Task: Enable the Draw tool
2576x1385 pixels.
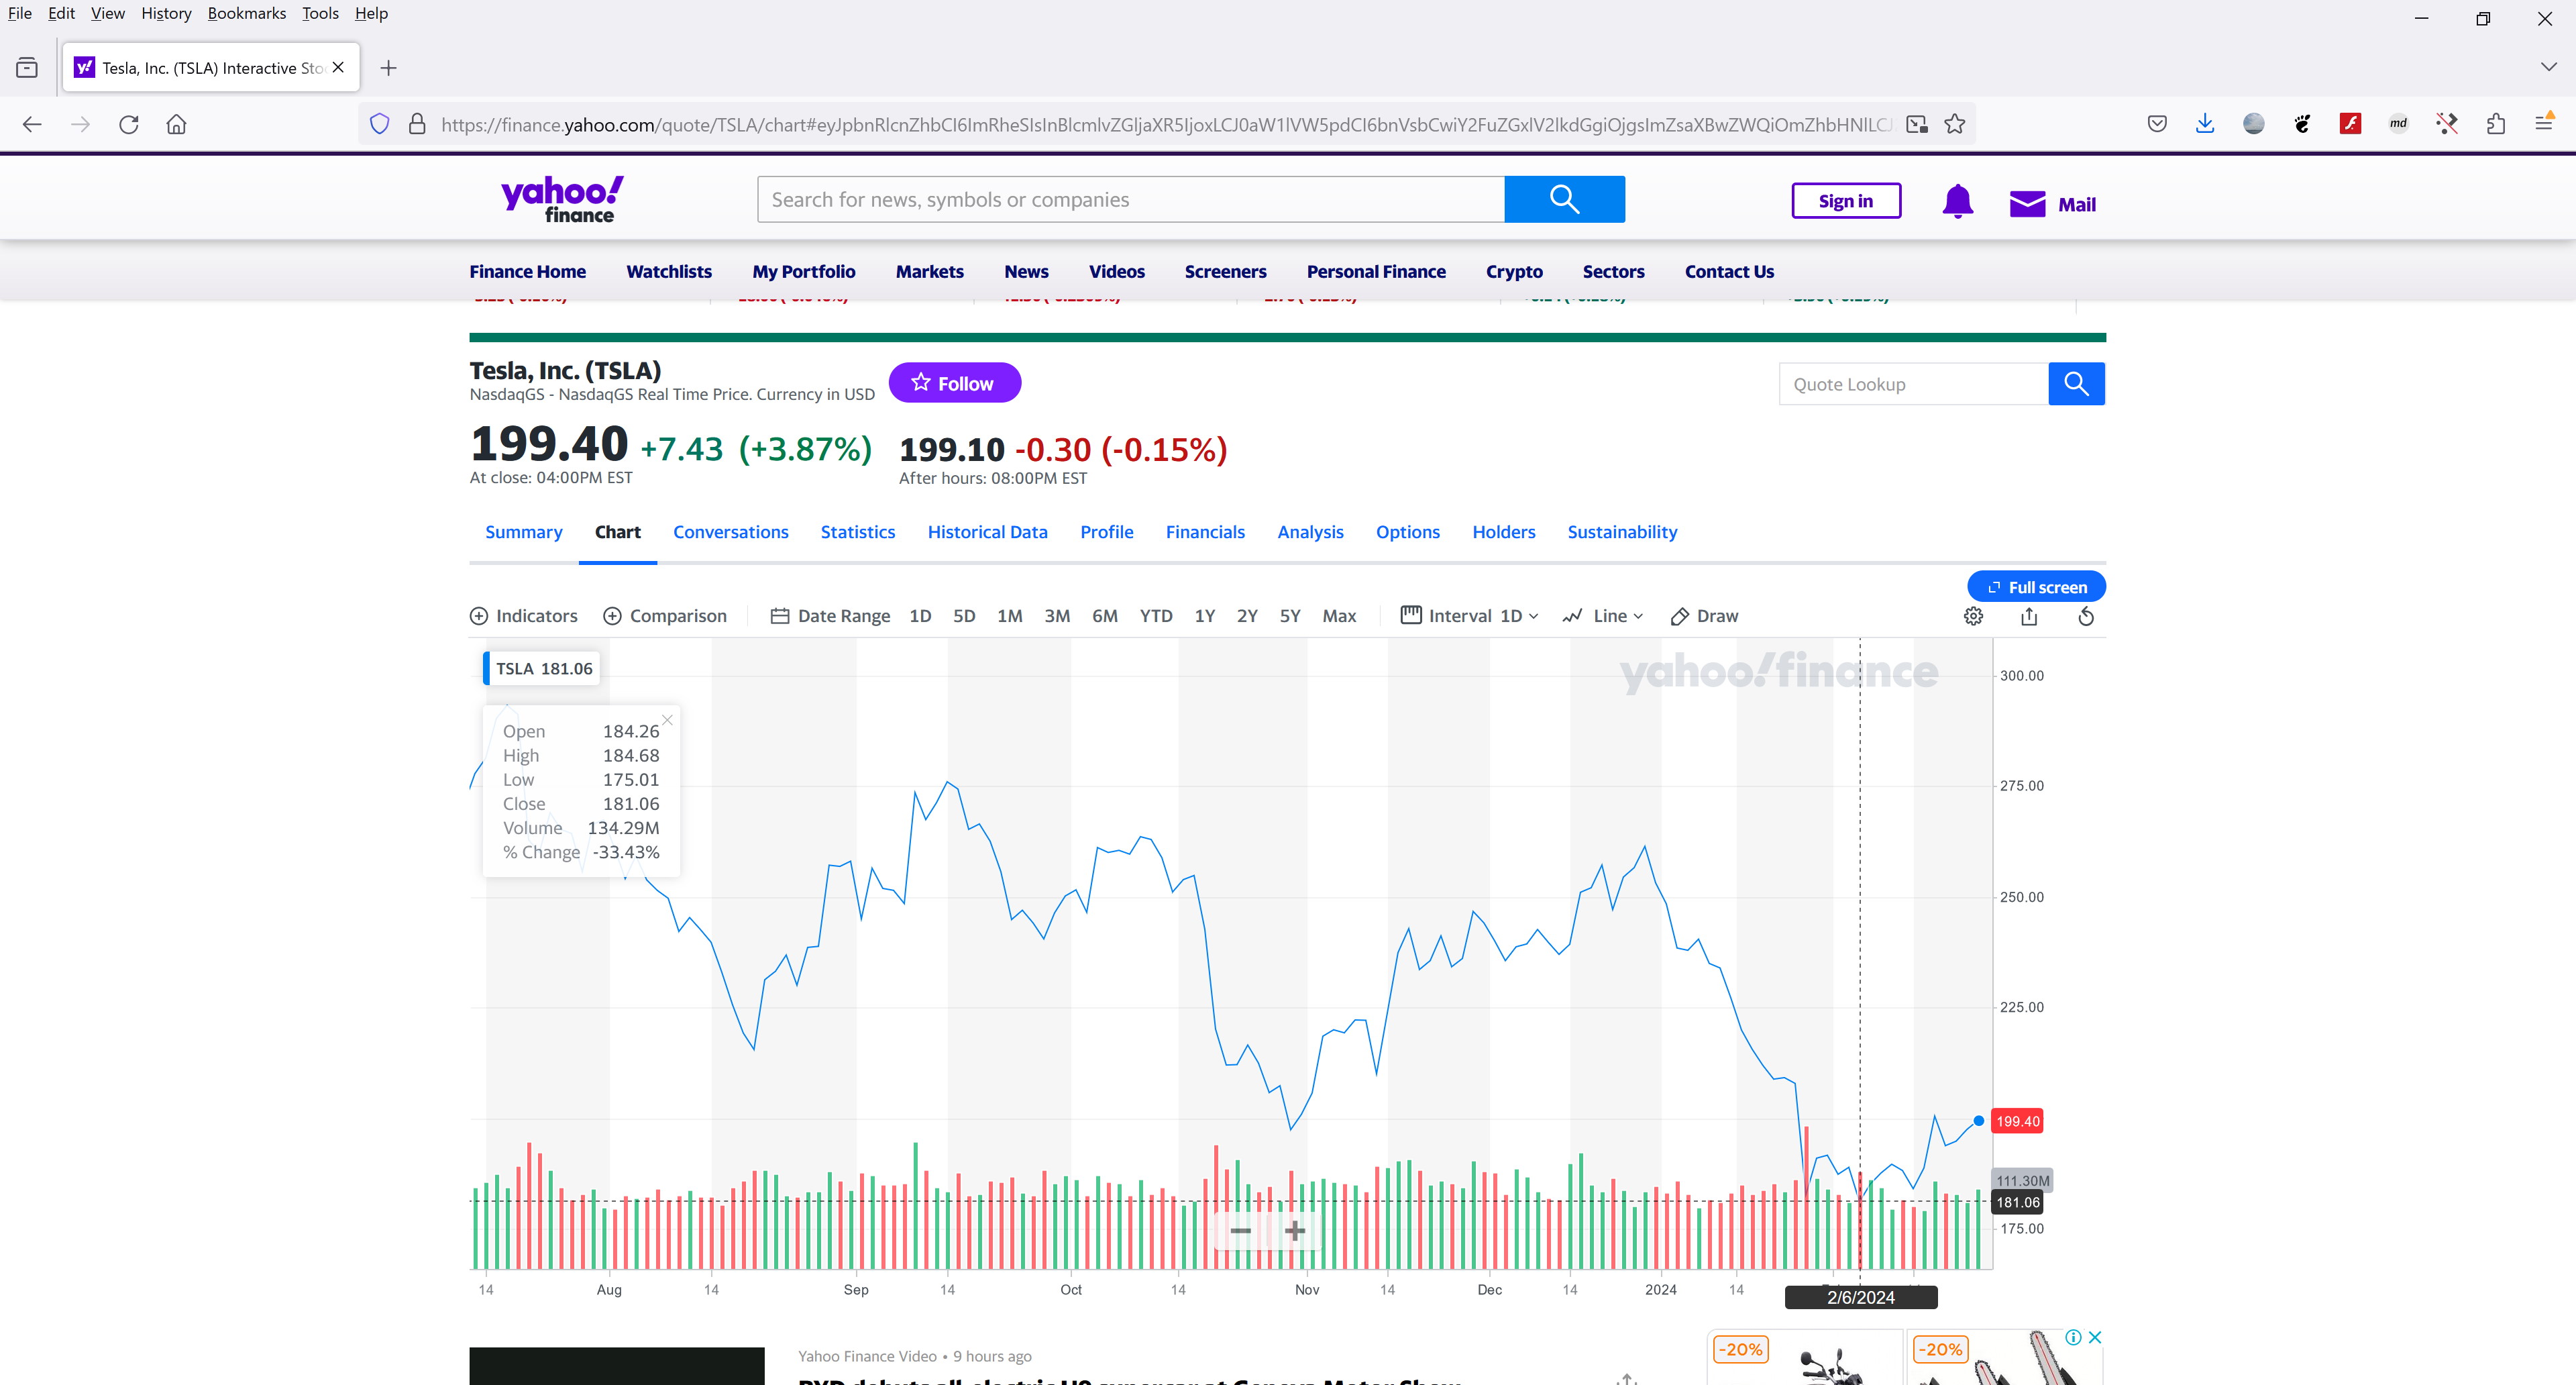Action: [1705, 616]
